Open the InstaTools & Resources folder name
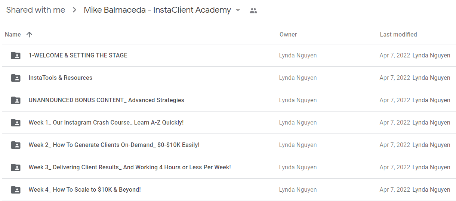 (61, 78)
